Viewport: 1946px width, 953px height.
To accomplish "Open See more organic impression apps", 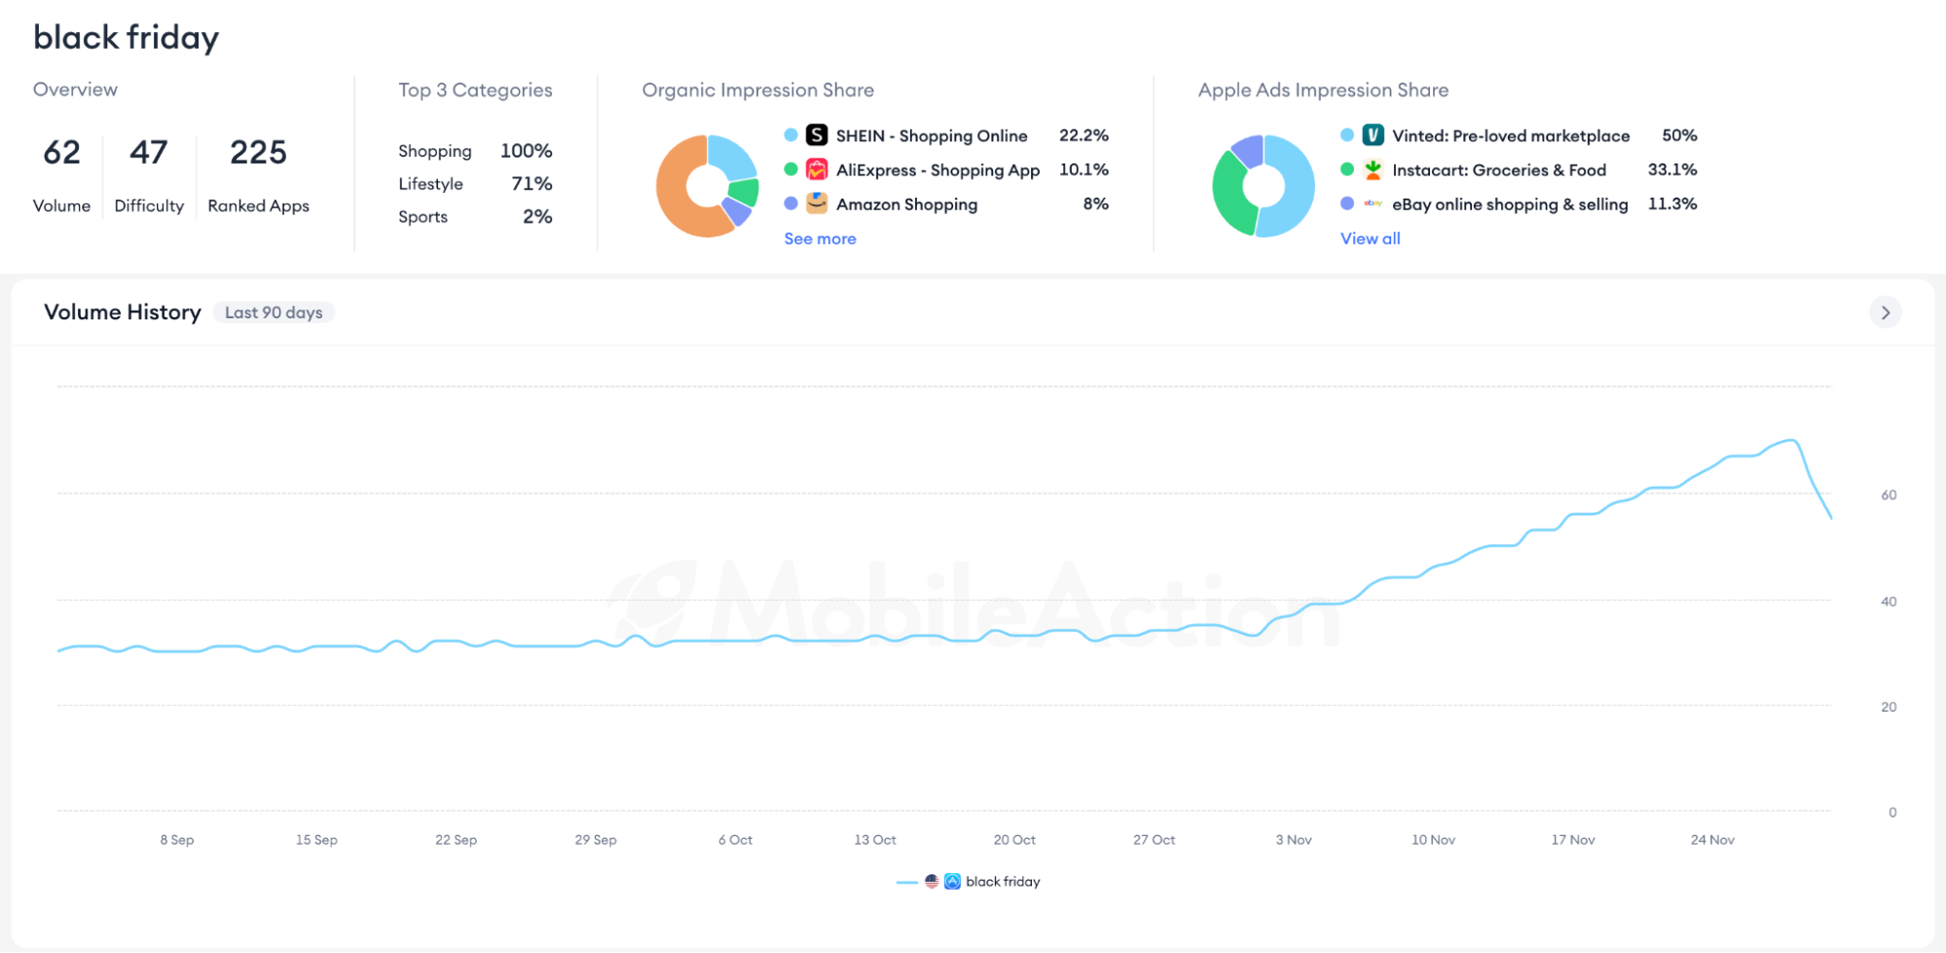I will tap(820, 238).
